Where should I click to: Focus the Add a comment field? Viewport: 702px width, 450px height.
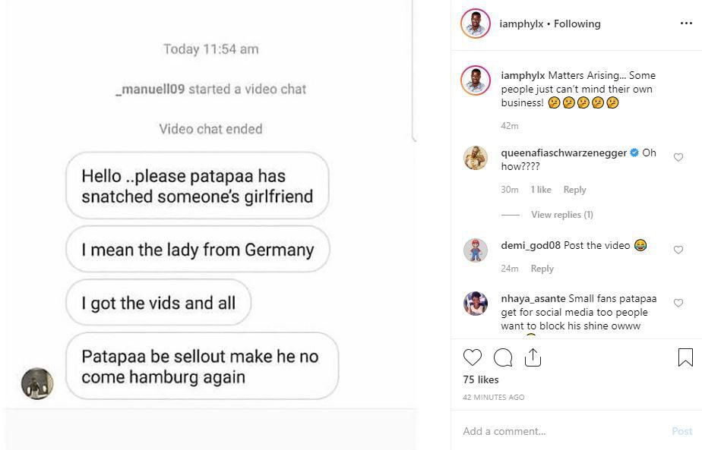pyautogui.click(x=562, y=431)
